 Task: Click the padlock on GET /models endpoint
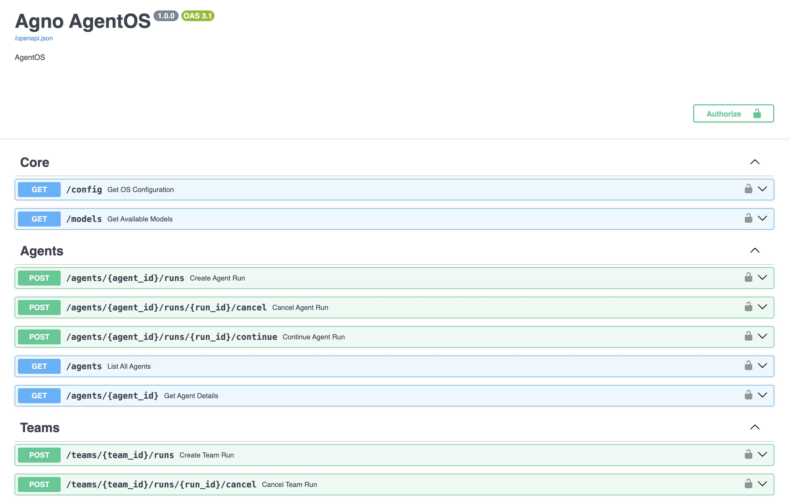[748, 218]
